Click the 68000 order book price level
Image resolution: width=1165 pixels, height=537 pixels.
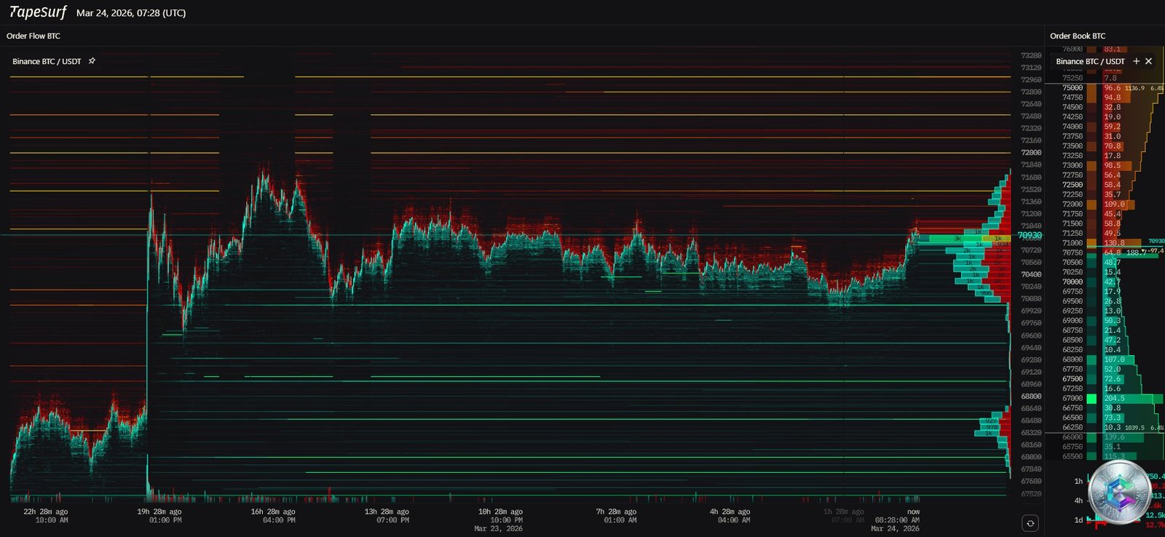(x=1073, y=359)
